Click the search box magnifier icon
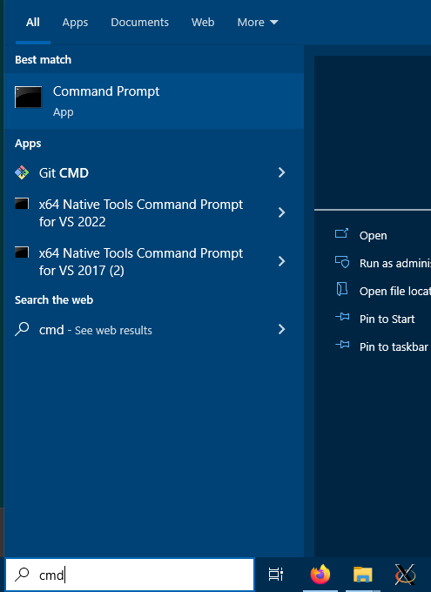 [22, 575]
